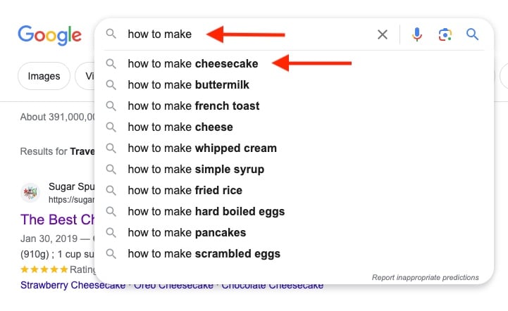Select the "how to make cheesecake" suggestion
This screenshot has height=311, width=508.
[192, 64]
